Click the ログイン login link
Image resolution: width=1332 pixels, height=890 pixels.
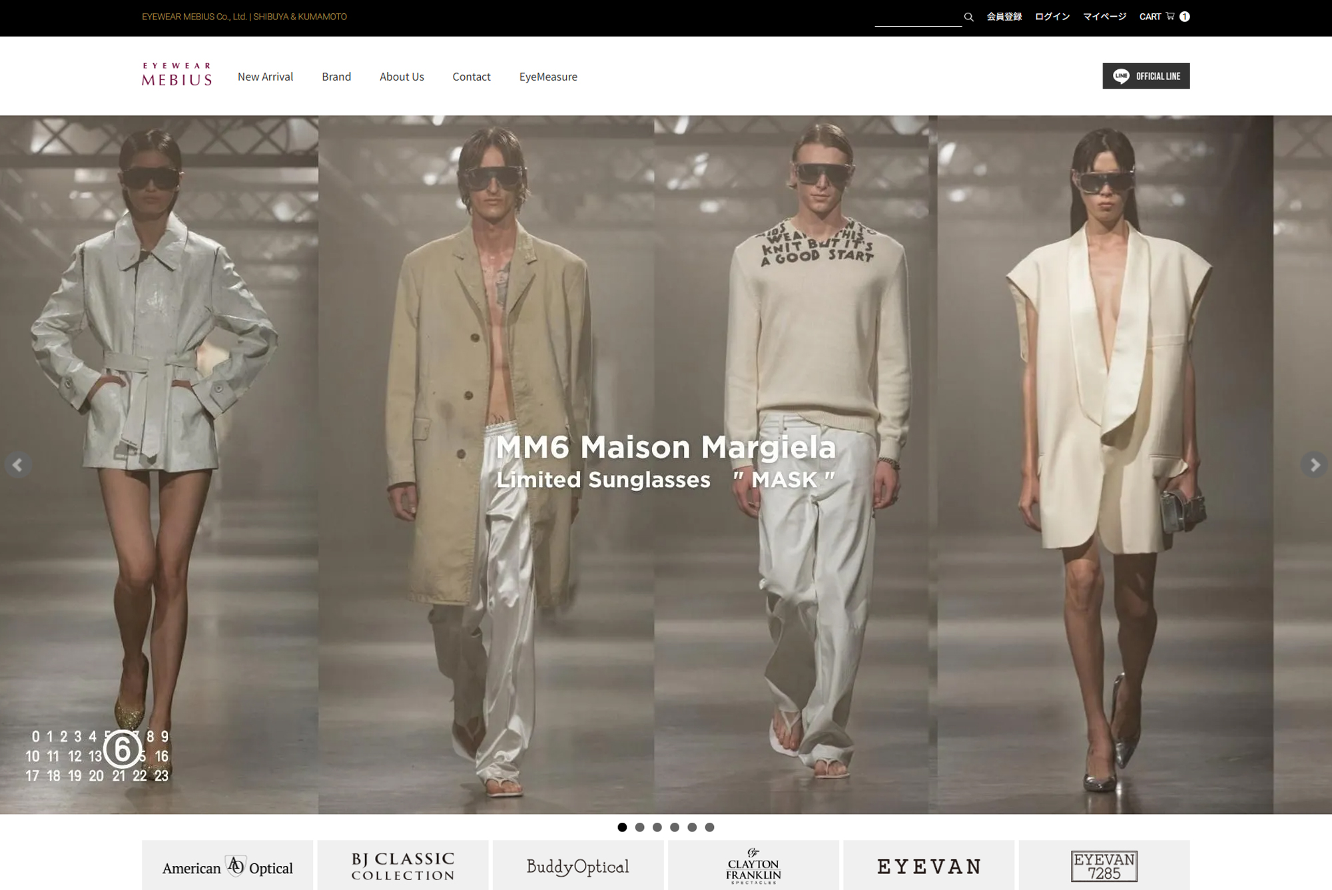[1052, 17]
